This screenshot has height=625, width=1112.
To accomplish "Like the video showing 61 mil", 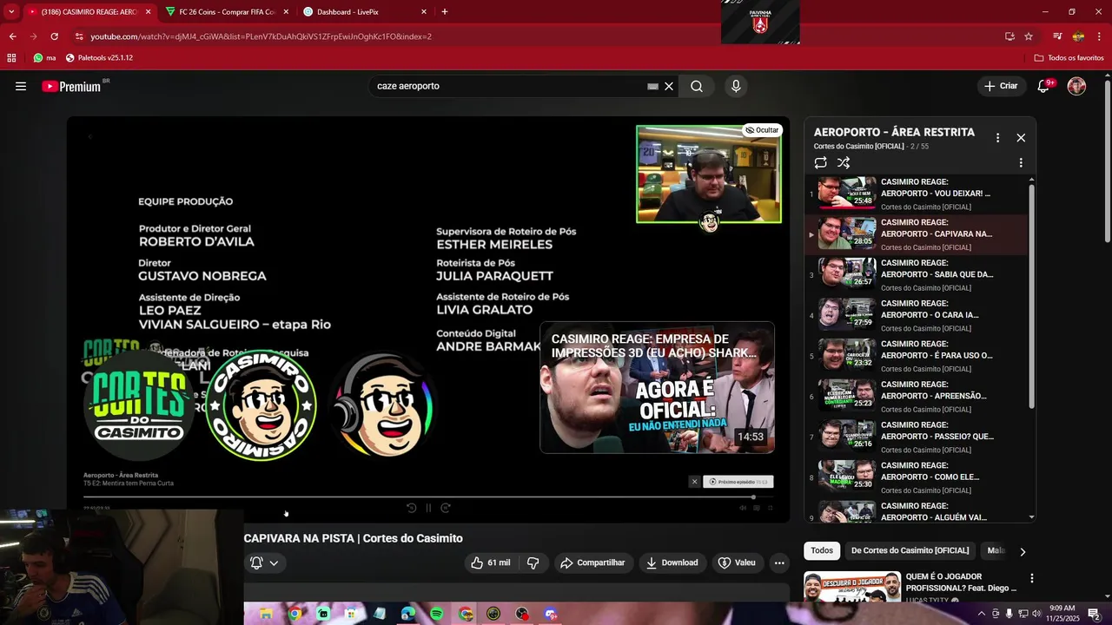I will pos(491,562).
